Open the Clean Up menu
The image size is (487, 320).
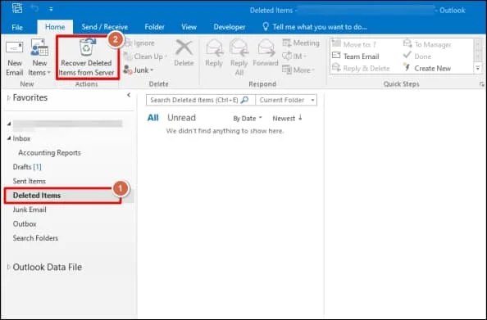(x=145, y=56)
